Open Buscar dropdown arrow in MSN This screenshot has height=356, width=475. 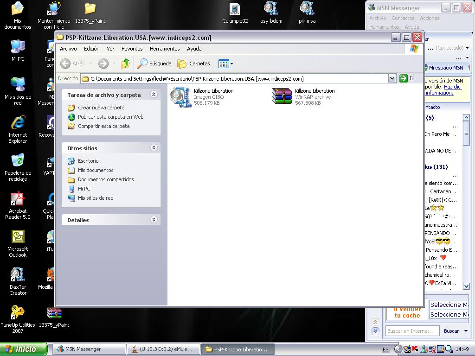(466, 331)
